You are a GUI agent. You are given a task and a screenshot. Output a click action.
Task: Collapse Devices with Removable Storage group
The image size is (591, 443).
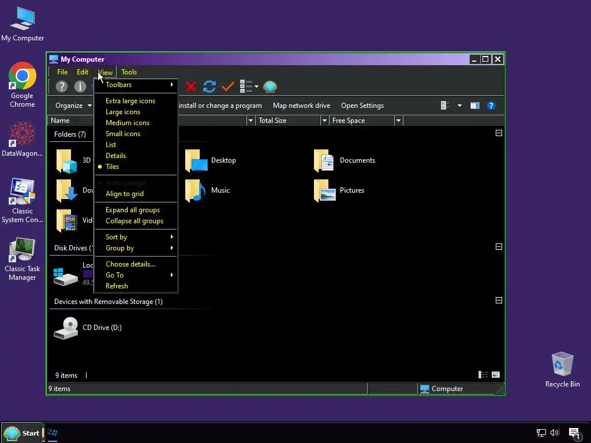pos(499,300)
